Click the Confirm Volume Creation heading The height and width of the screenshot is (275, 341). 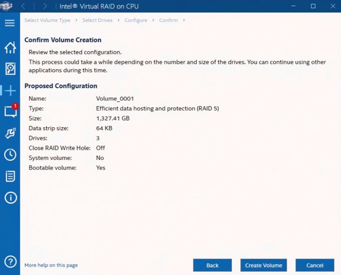pos(63,40)
